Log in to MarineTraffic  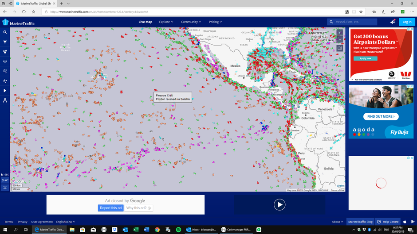click(407, 22)
